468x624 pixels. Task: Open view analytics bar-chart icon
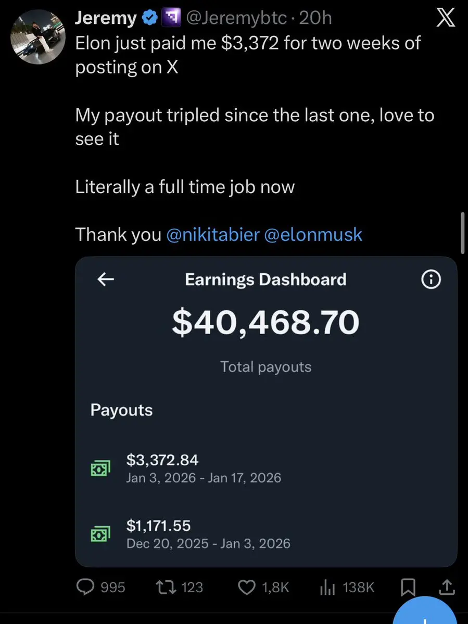tap(326, 587)
